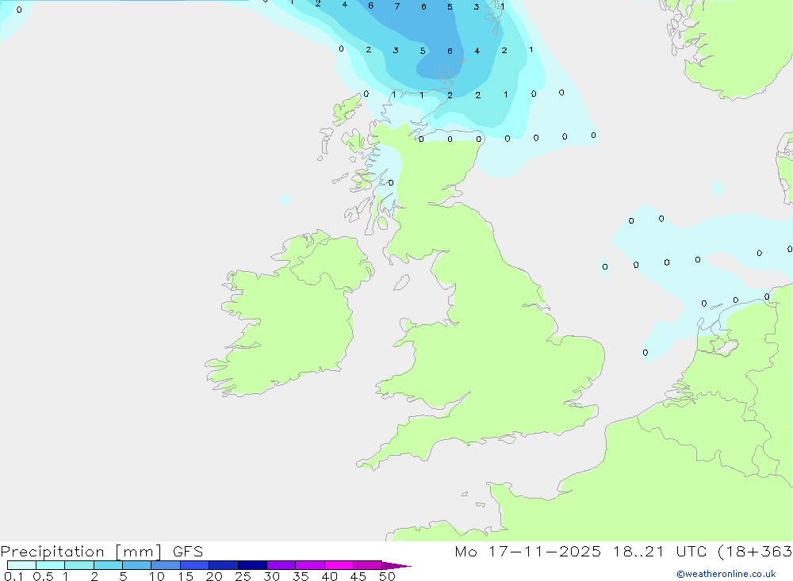Click the 'Precipitation [mm]' title text
Viewport: 793px width, 581px height.
click(x=82, y=552)
